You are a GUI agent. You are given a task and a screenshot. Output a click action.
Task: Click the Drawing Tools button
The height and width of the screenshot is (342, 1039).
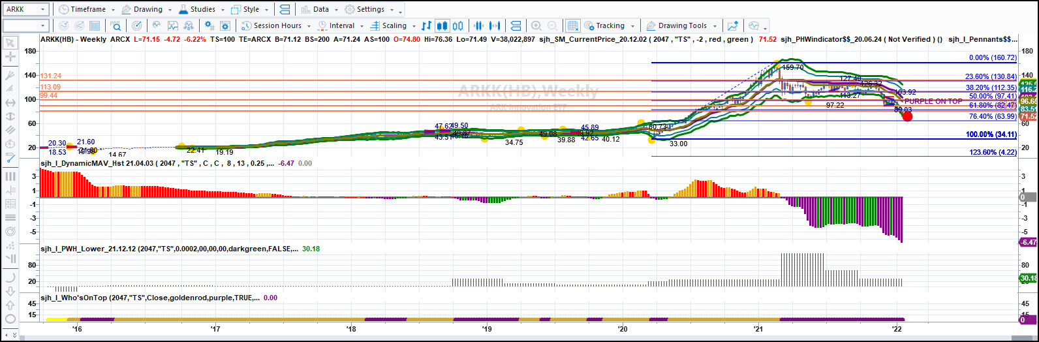[677, 25]
